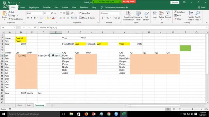Screen dimensions: 209x117
Task: Open the Insert ribbon tab
Action: [x=23, y=7]
